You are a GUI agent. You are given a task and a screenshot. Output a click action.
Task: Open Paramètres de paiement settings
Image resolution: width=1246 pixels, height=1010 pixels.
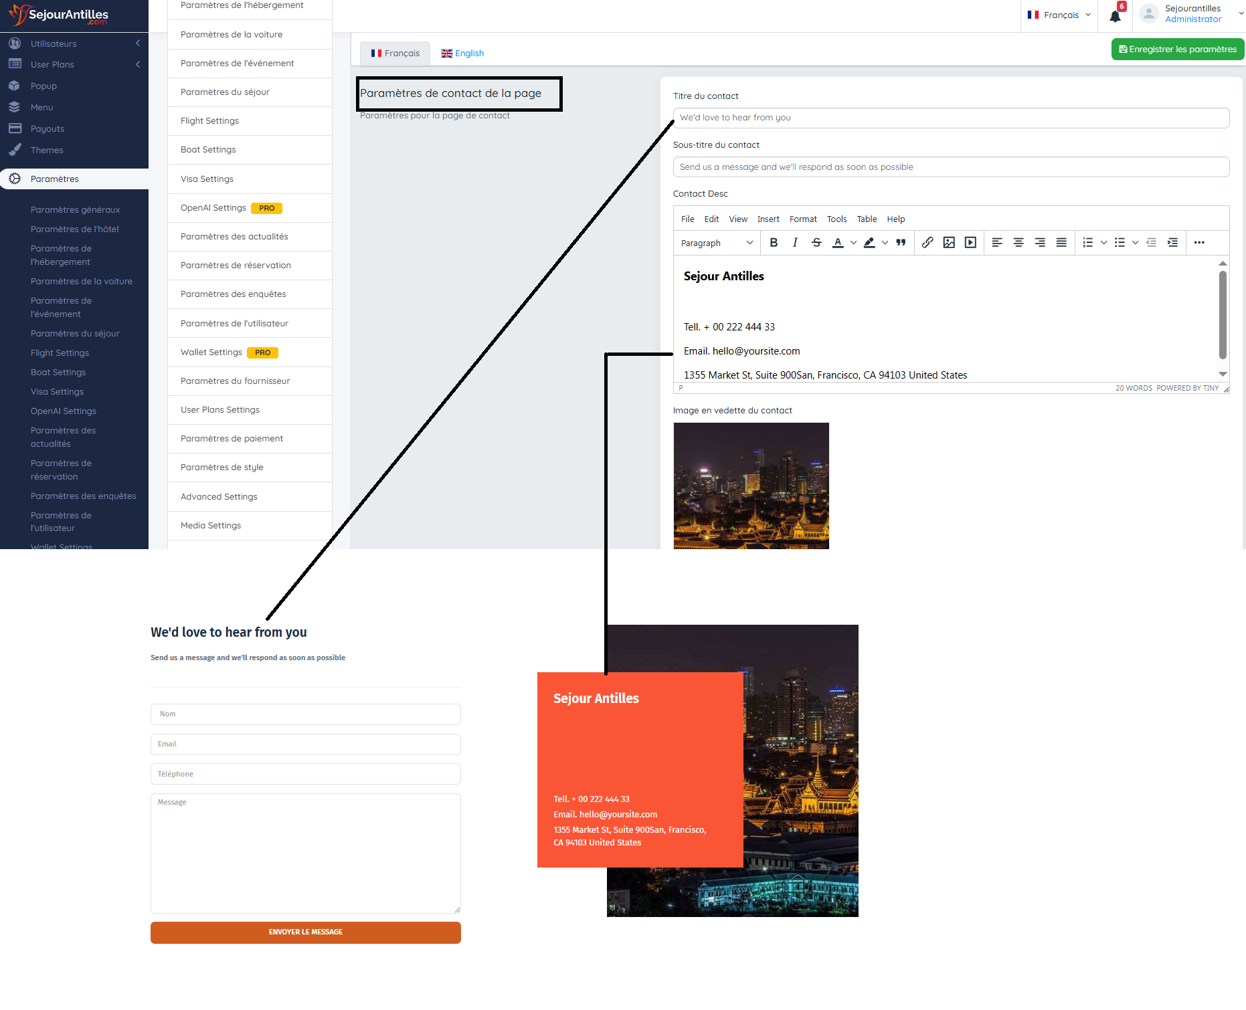pyautogui.click(x=232, y=438)
